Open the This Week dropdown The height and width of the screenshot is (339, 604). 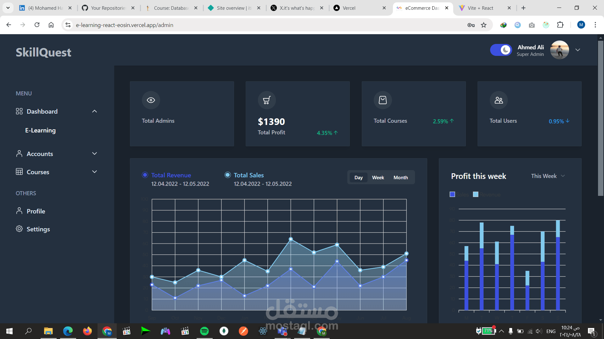click(x=548, y=176)
